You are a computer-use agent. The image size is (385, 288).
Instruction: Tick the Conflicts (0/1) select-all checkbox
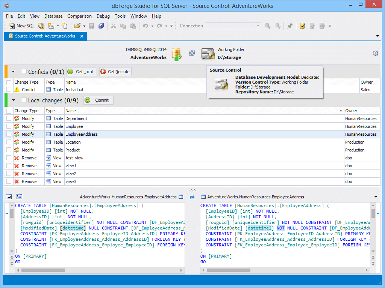point(24,72)
